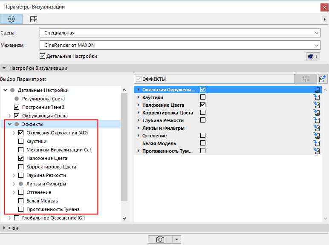Select Регулировка Света tree item

[x=43, y=99]
